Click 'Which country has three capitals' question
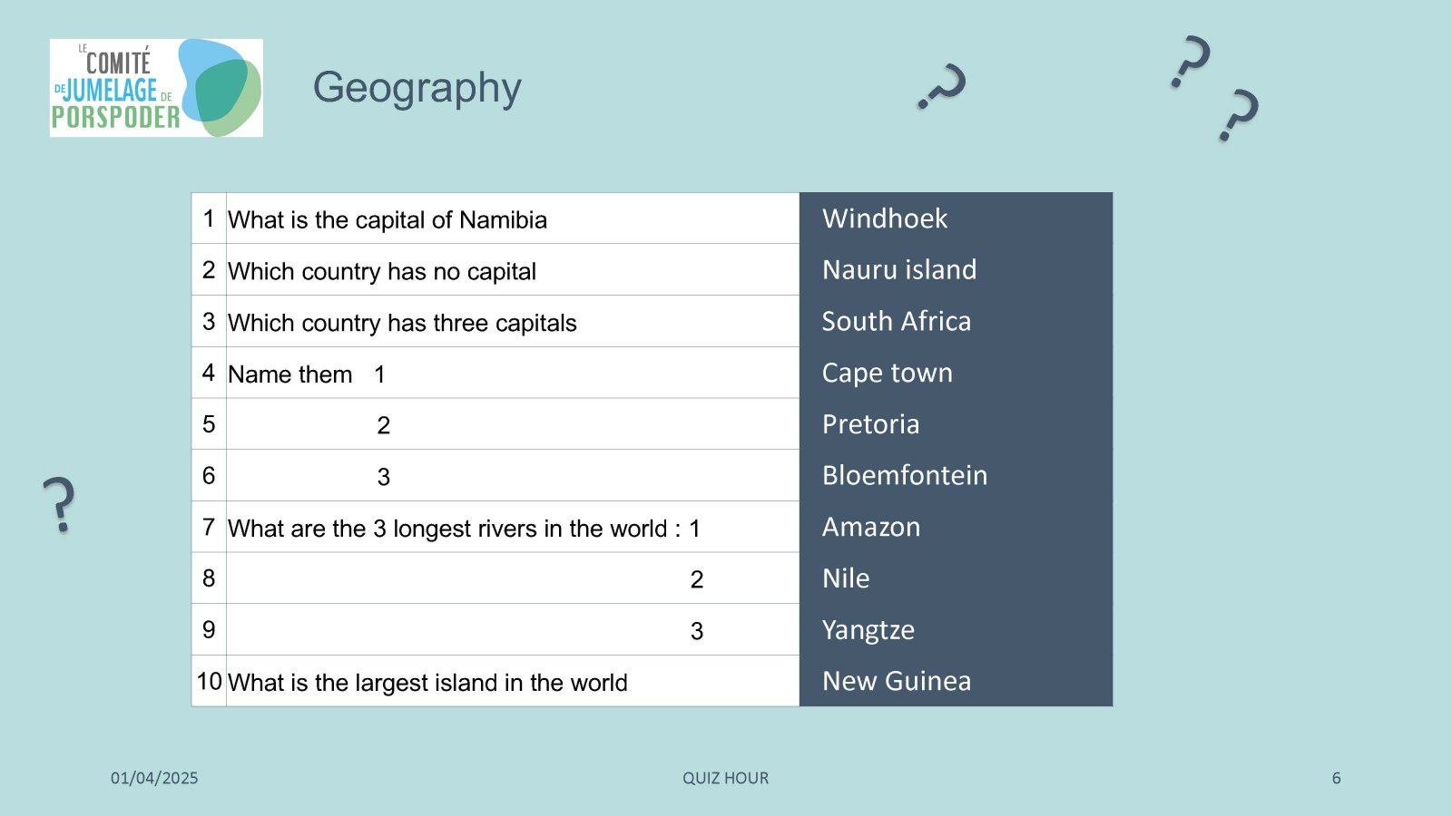 (x=402, y=323)
